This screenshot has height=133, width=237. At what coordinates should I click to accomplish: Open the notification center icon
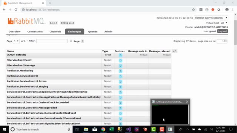(231, 129)
